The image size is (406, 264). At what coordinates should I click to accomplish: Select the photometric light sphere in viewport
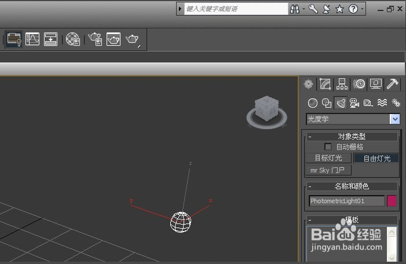[181, 222]
